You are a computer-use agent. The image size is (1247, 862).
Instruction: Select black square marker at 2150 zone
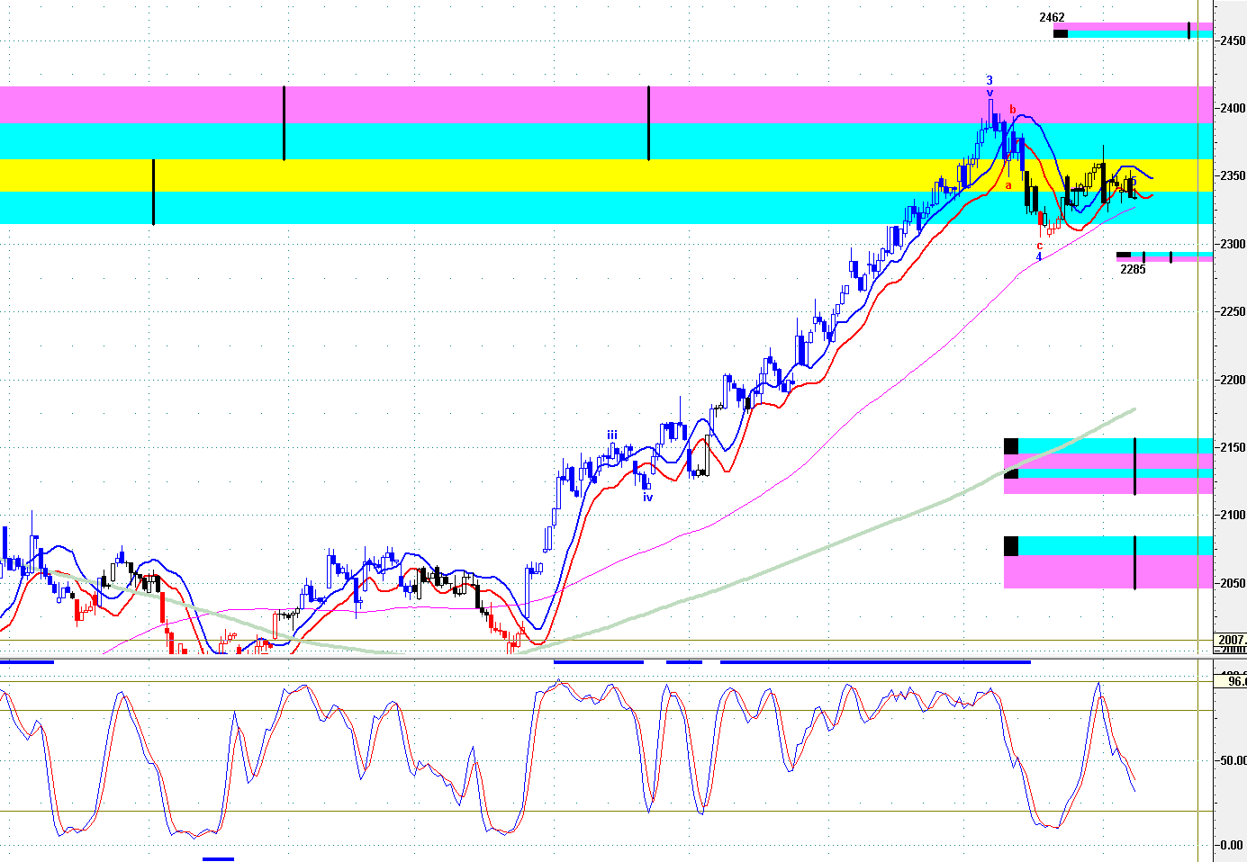tap(1011, 446)
